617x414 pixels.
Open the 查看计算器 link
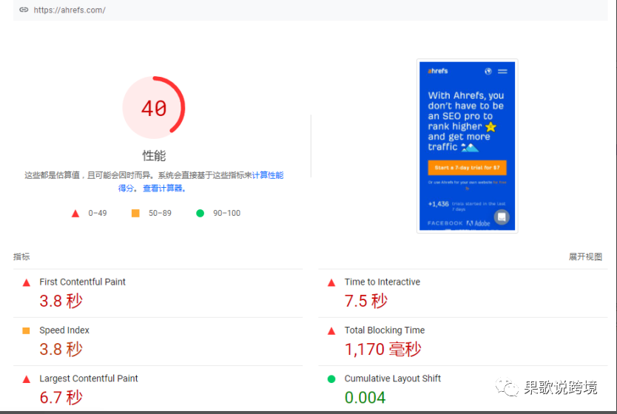(x=163, y=189)
